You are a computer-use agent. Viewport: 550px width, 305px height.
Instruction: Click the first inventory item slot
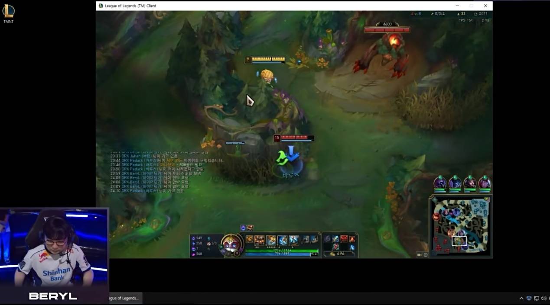(x=327, y=238)
